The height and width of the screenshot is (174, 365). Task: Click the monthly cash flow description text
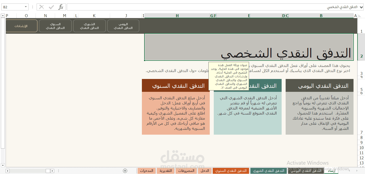pos(247,105)
